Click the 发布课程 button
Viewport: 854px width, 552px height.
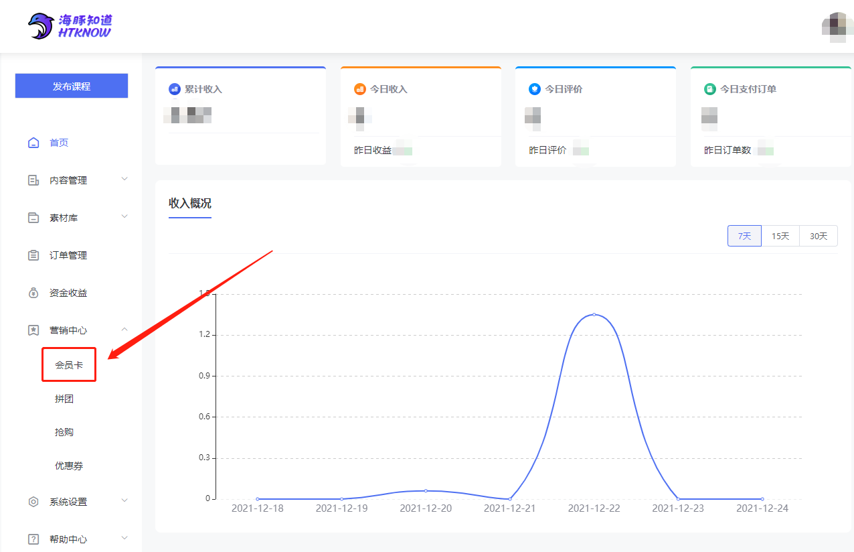tap(72, 86)
